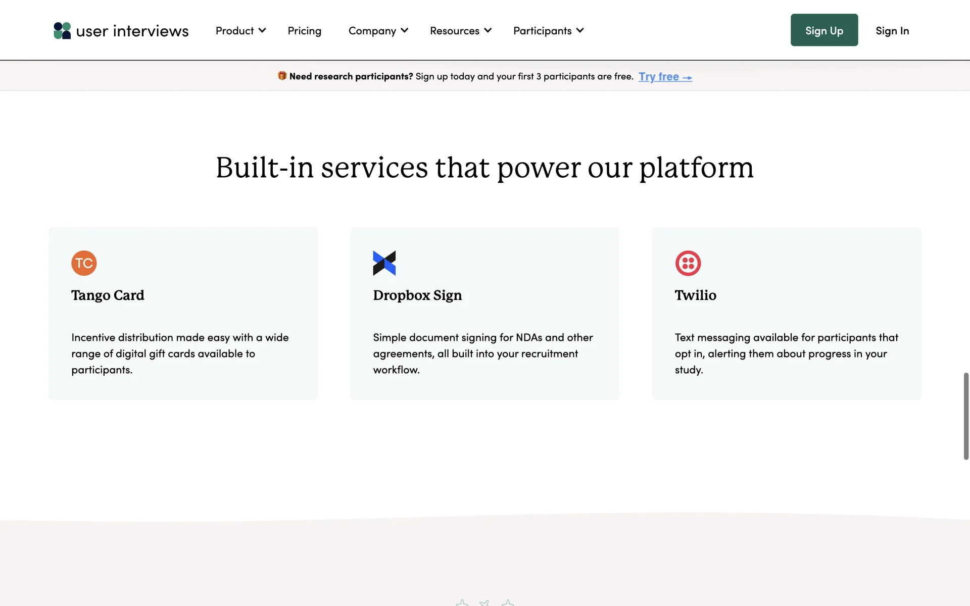Image resolution: width=970 pixels, height=606 pixels.
Task: Click the Dropbox Sign logo icon
Action: (384, 263)
